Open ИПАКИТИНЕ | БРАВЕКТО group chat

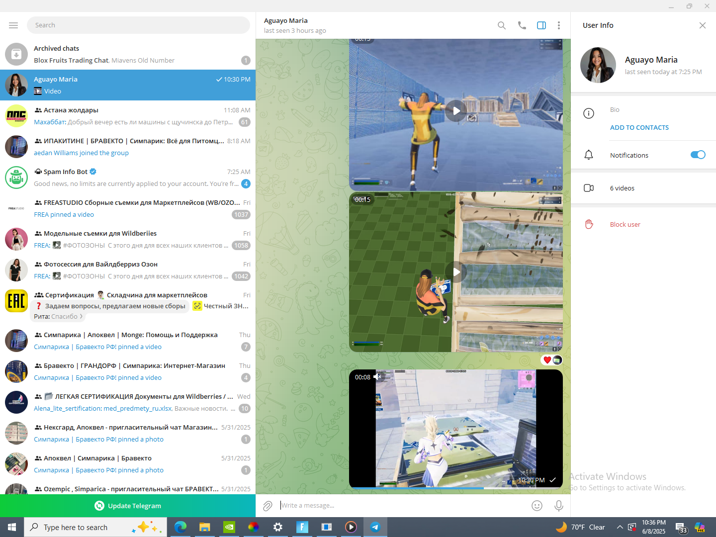128,147
